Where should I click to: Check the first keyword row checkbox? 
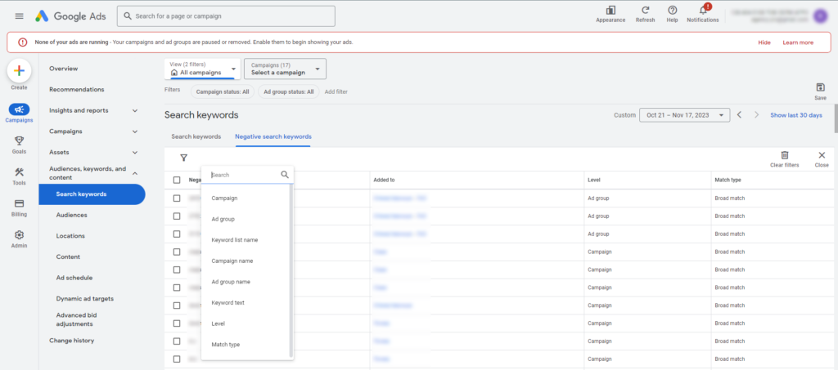tap(177, 198)
